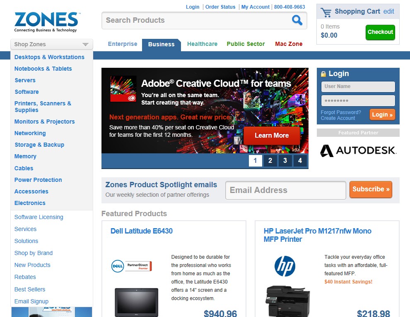Open the Memory category
The image size is (410, 317).
25,156
